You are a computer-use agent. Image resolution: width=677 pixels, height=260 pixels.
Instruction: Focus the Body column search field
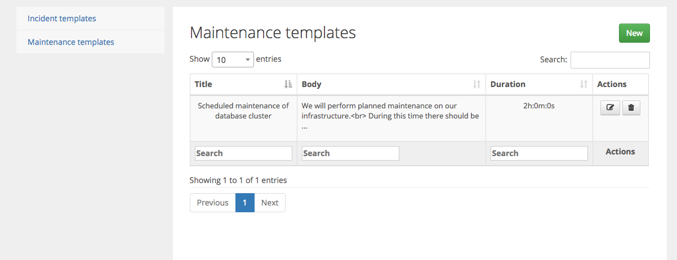(x=350, y=153)
